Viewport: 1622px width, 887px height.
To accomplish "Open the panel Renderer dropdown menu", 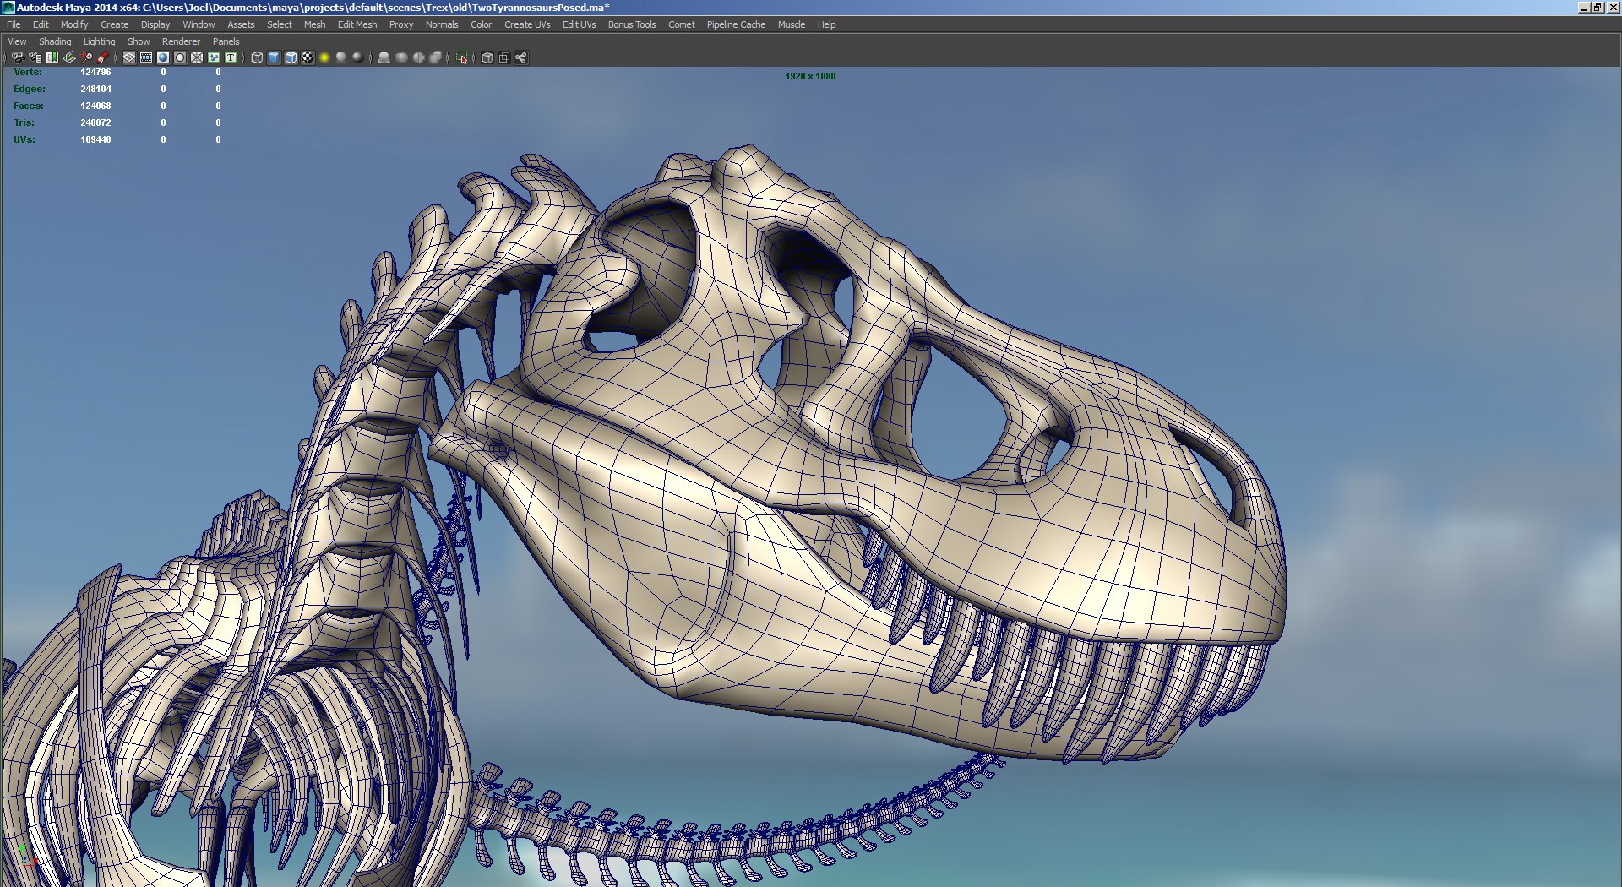I will tap(181, 41).
